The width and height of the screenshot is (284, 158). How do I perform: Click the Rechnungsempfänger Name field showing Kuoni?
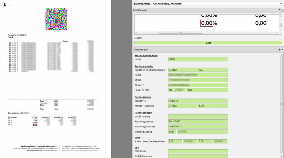(198, 59)
